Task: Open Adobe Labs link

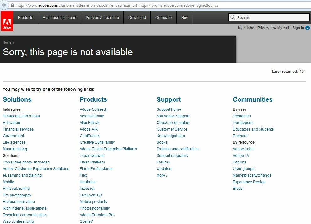Action: pyautogui.click(x=243, y=149)
